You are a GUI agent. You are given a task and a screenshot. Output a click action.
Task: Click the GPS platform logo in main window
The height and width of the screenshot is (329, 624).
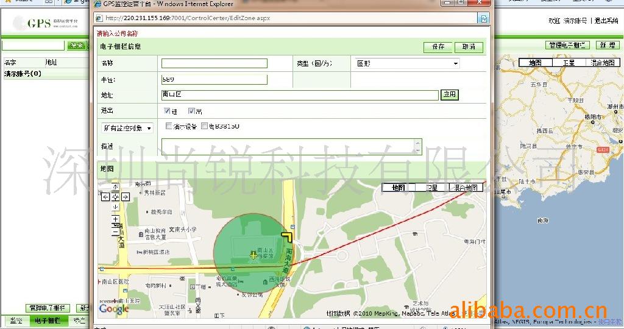tap(44, 23)
